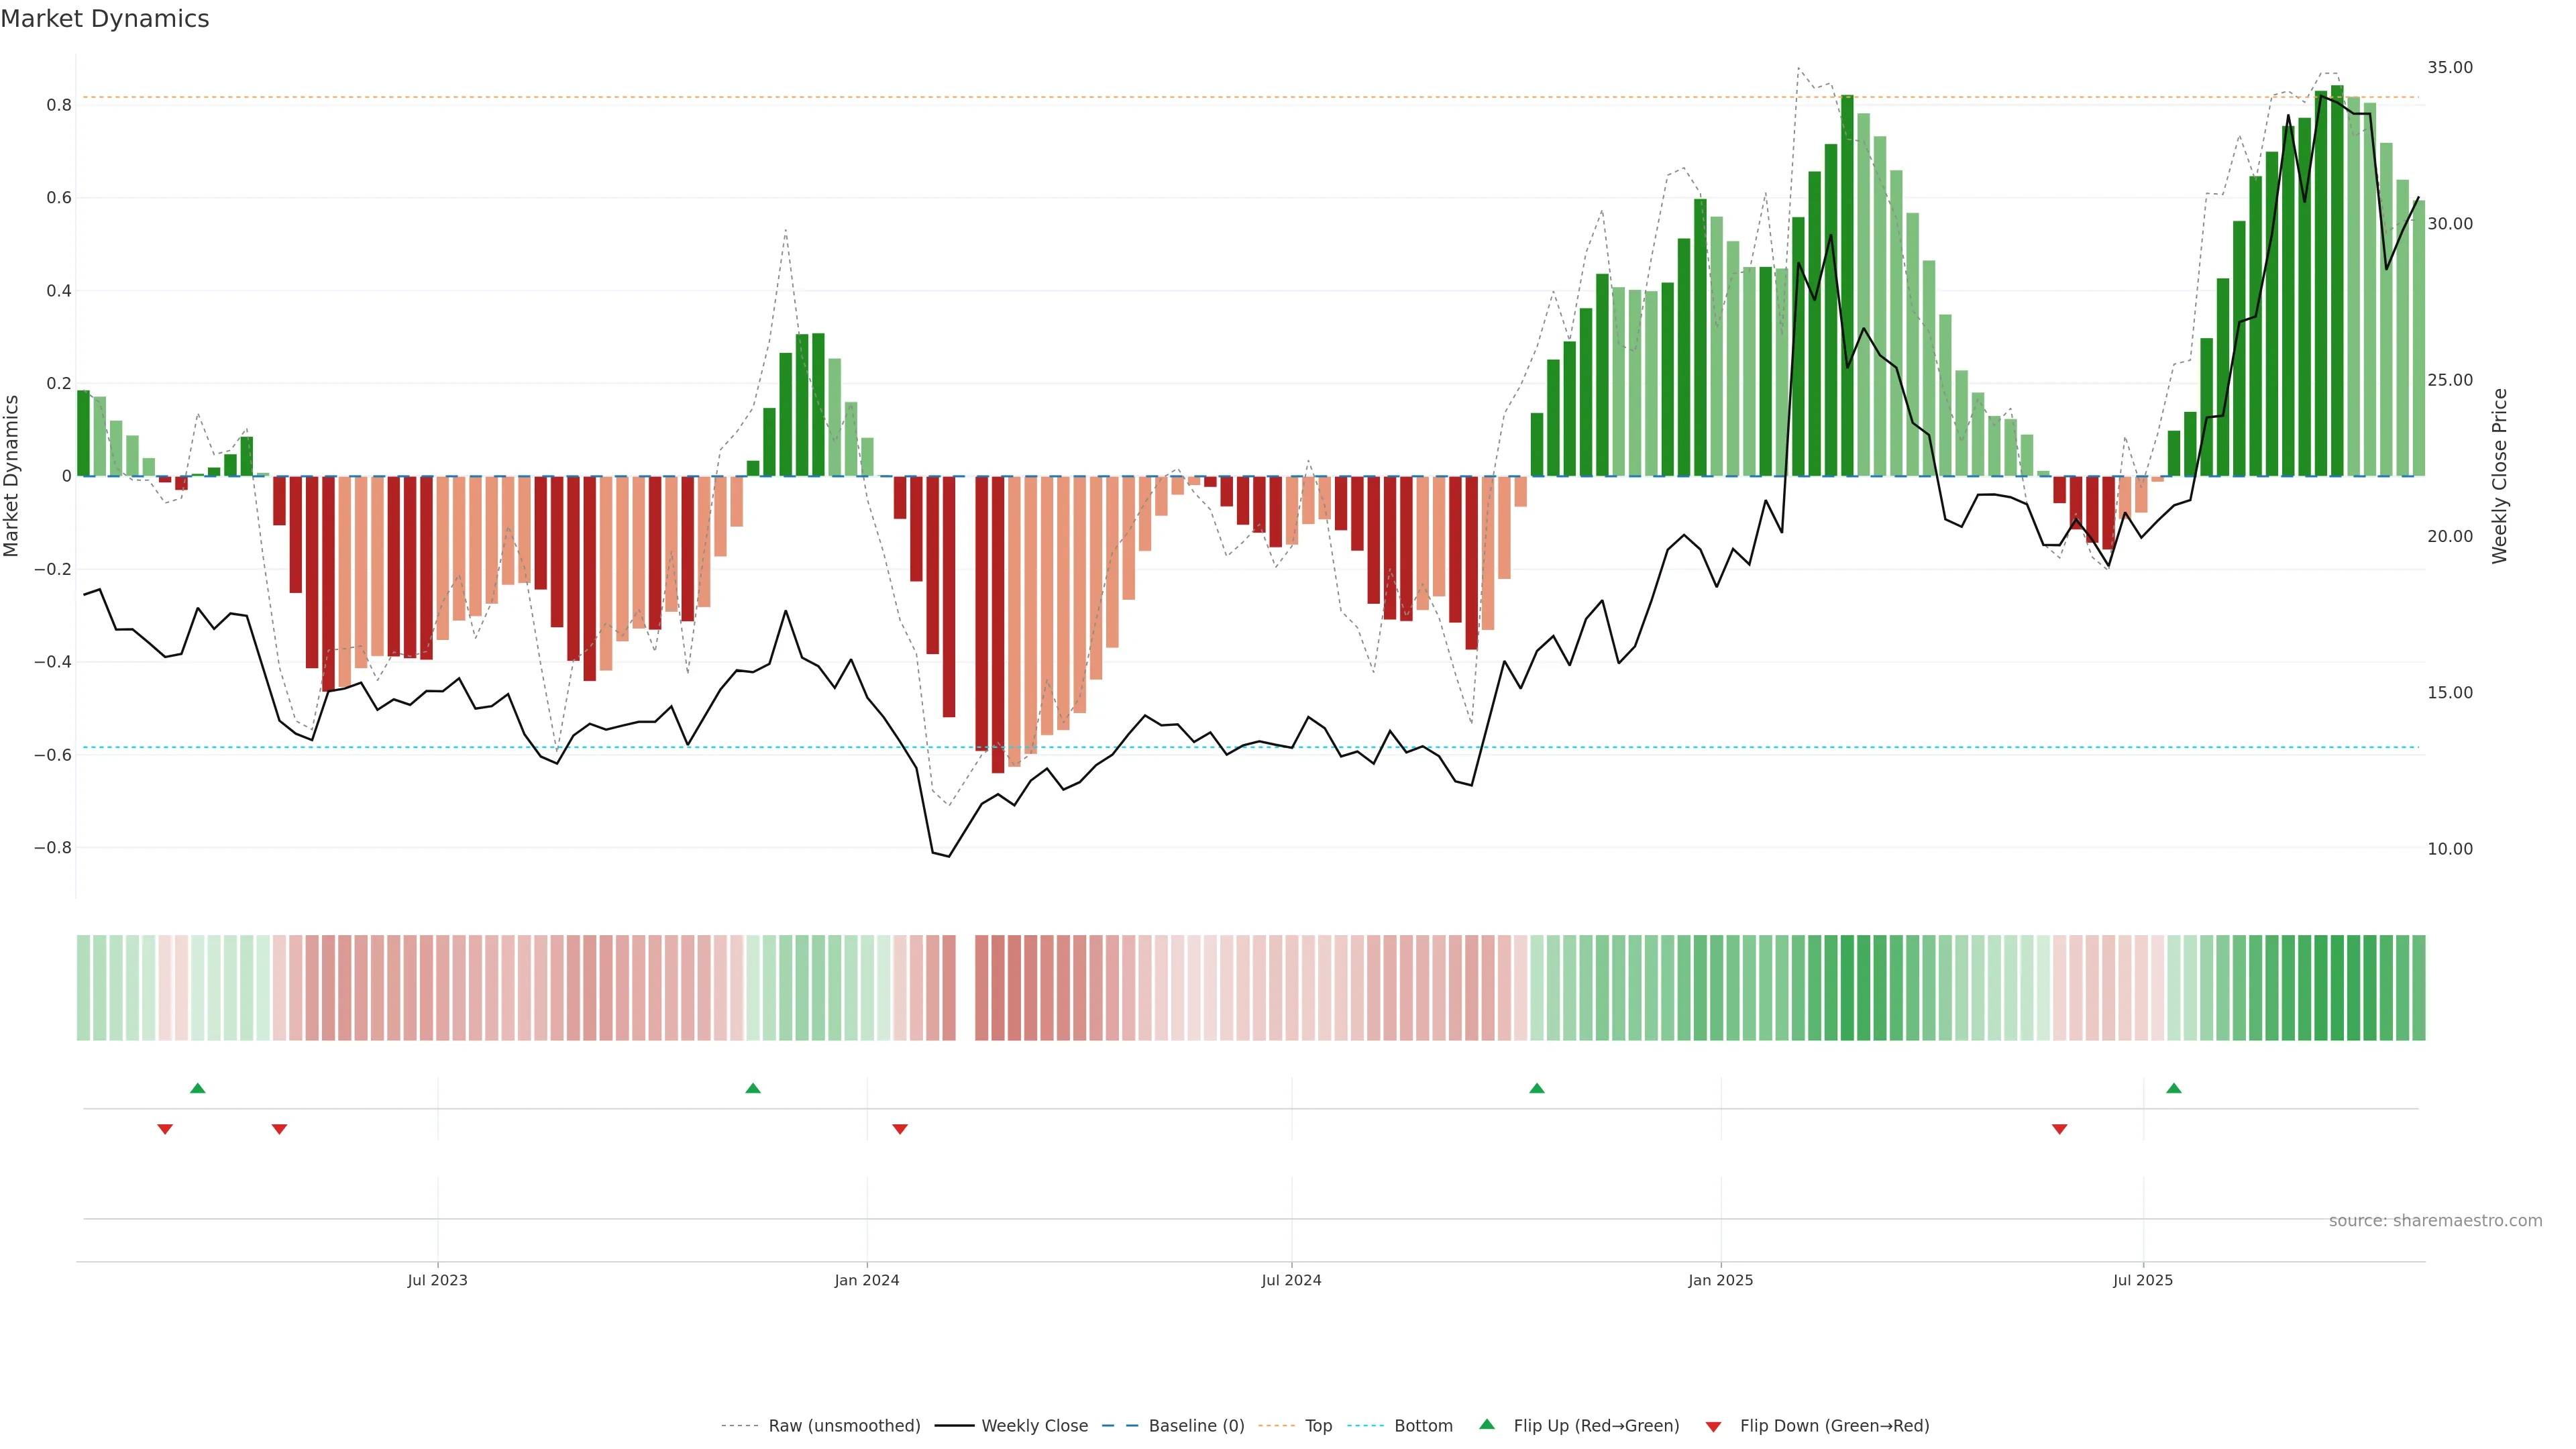Click the leftmost red flip-down triangle marker

click(x=165, y=1129)
